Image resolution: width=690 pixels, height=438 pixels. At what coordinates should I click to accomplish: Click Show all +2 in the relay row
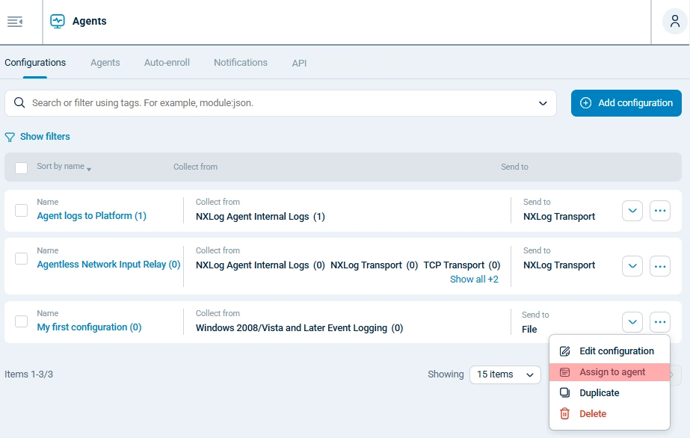click(x=473, y=278)
